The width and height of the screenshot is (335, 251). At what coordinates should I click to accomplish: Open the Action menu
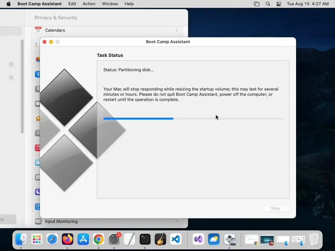click(89, 4)
